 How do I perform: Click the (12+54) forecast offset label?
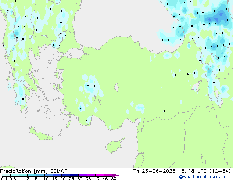[x=220, y=171]
